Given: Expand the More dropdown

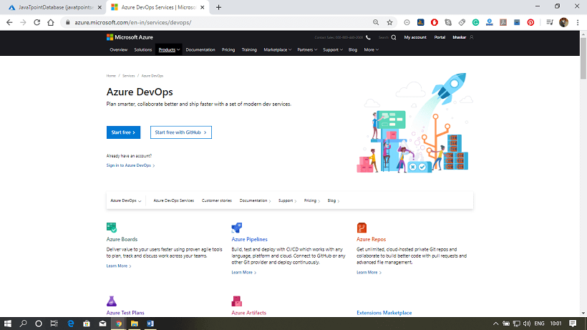Looking at the screenshot, I should 371,50.
